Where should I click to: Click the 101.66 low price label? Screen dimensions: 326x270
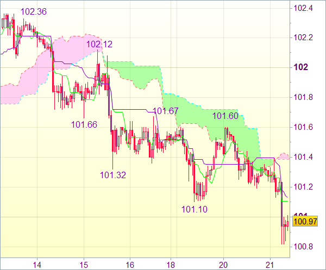pyautogui.click(x=84, y=124)
